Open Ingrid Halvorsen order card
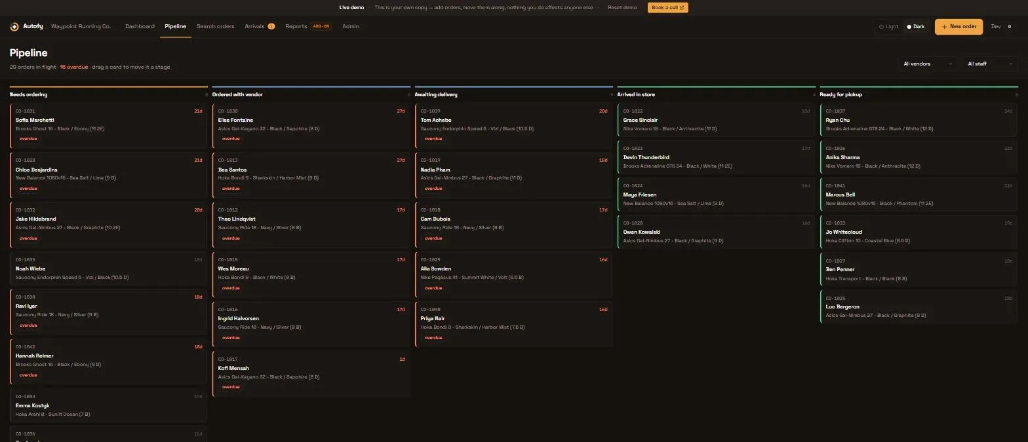The width and height of the screenshot is (1028, 442). 311,324
